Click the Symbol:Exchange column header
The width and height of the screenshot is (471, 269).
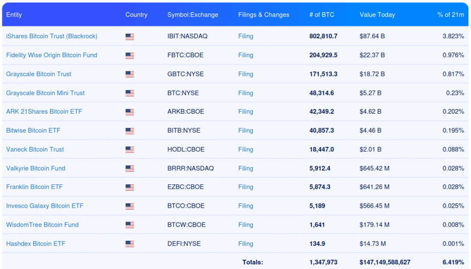[193, 15]
